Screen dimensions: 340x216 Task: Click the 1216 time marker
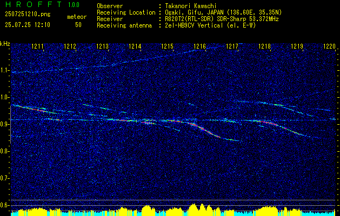click(x=199, y=46)
